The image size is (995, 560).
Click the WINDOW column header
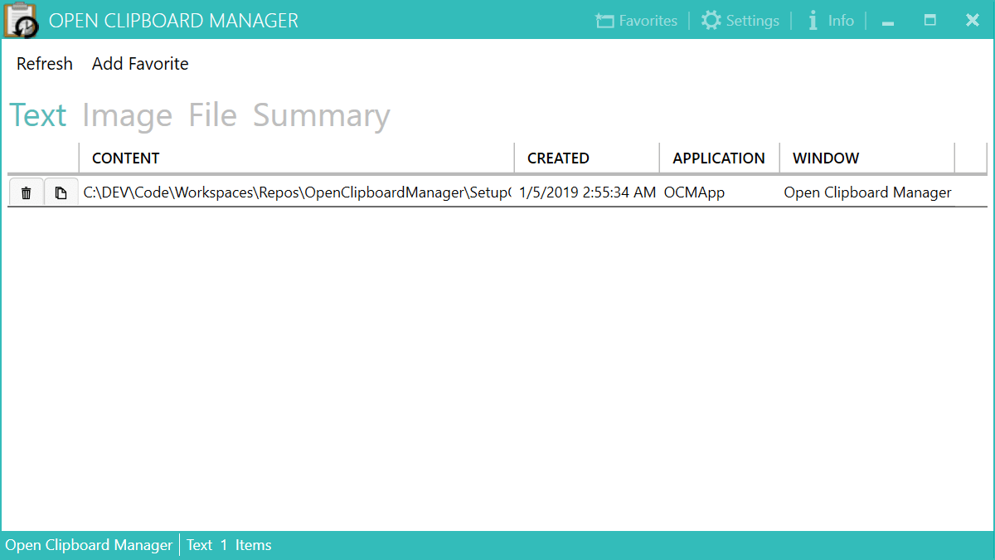pos(825,158)
